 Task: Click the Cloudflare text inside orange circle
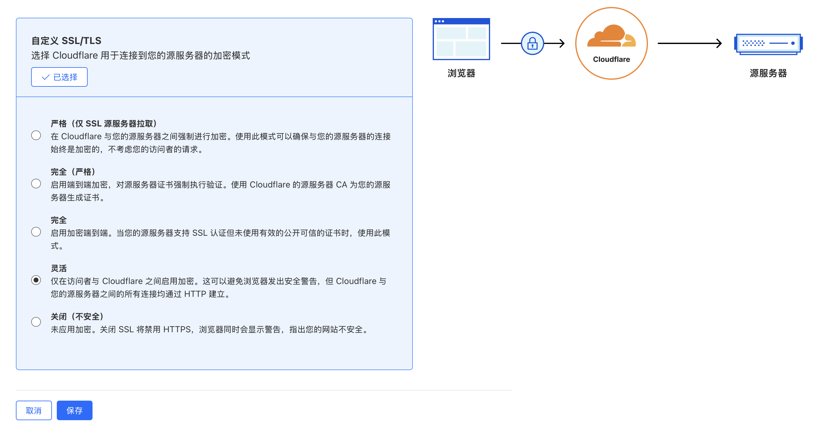point(611,59)
